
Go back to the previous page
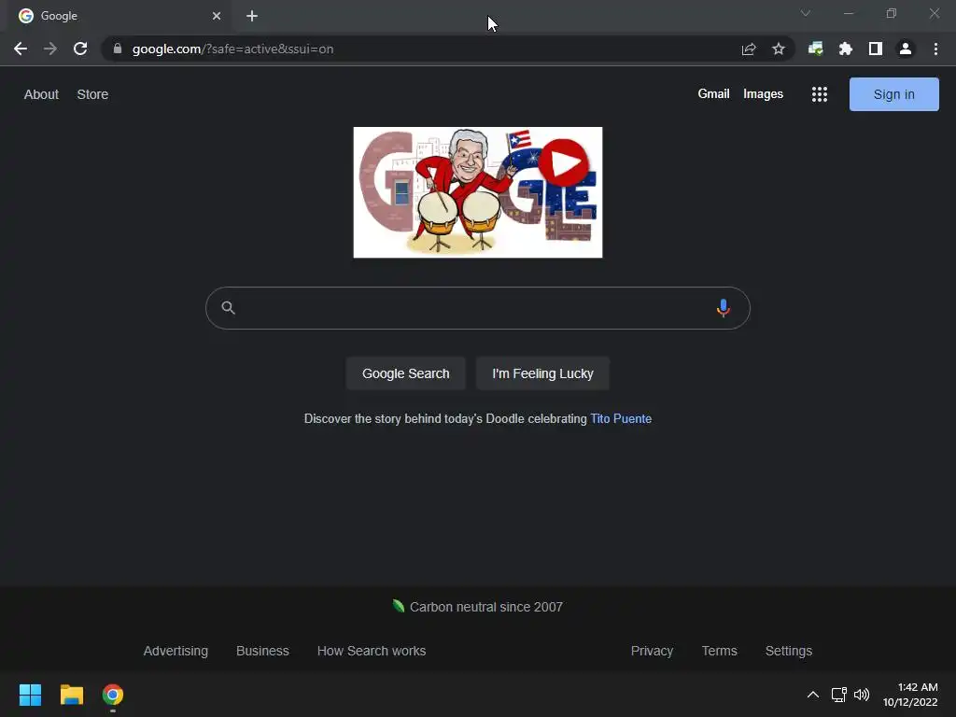(x=21, y=49)
